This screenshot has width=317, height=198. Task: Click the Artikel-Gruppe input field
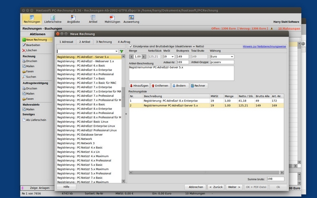pos(222,62)
